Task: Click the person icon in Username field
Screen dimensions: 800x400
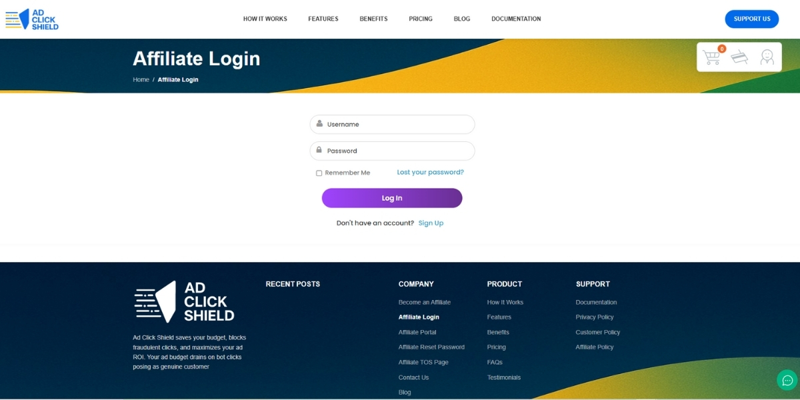Action: 319,123
